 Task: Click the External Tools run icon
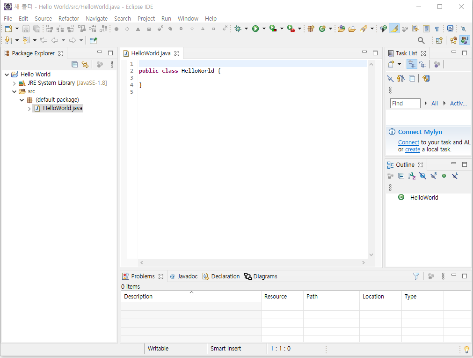coord(291,29)
